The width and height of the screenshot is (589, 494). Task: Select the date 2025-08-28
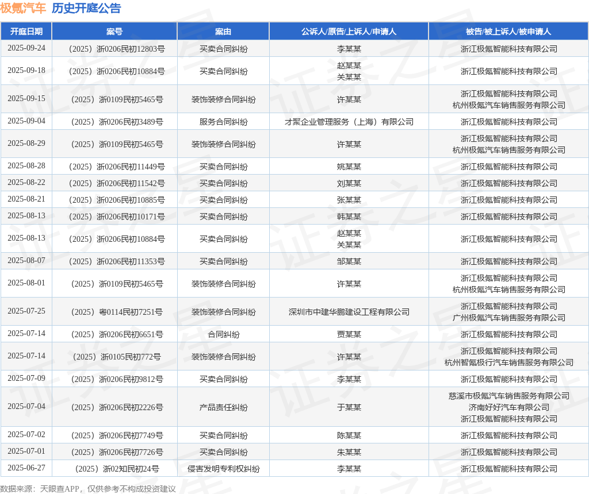click(26, 166)
